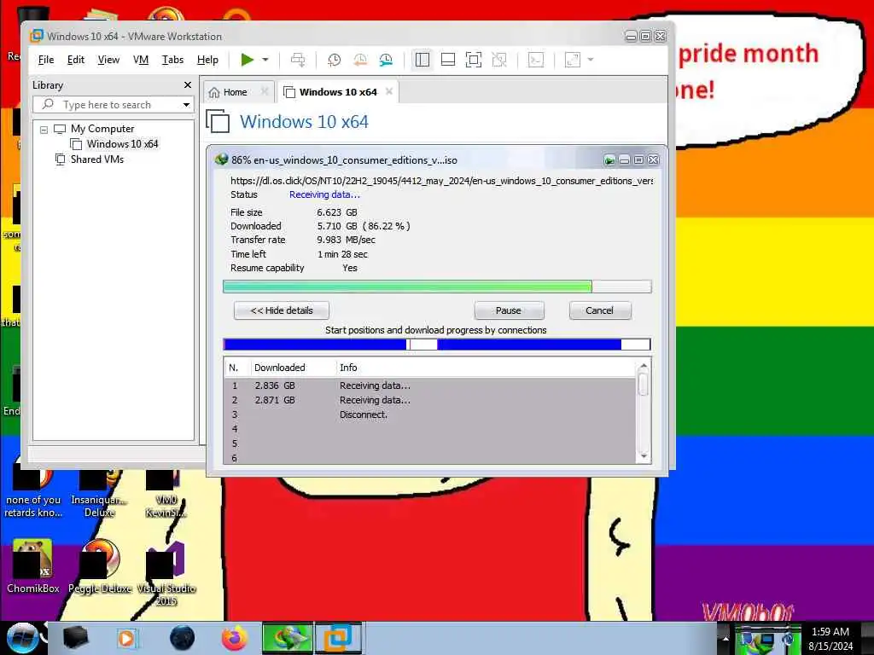Select Windows 10 x64 in the library tree

pos(122,144)
